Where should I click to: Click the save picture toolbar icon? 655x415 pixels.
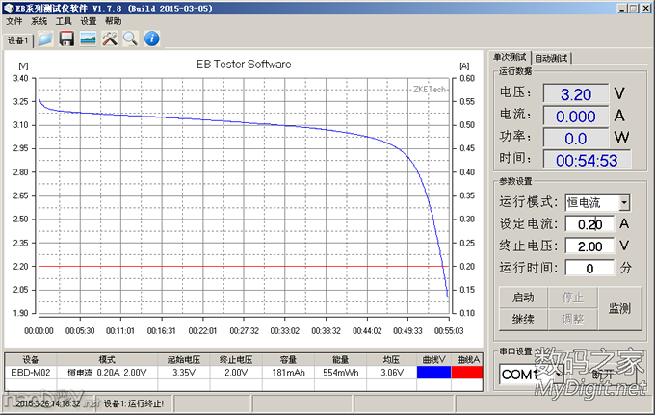[x=88, y=39]
